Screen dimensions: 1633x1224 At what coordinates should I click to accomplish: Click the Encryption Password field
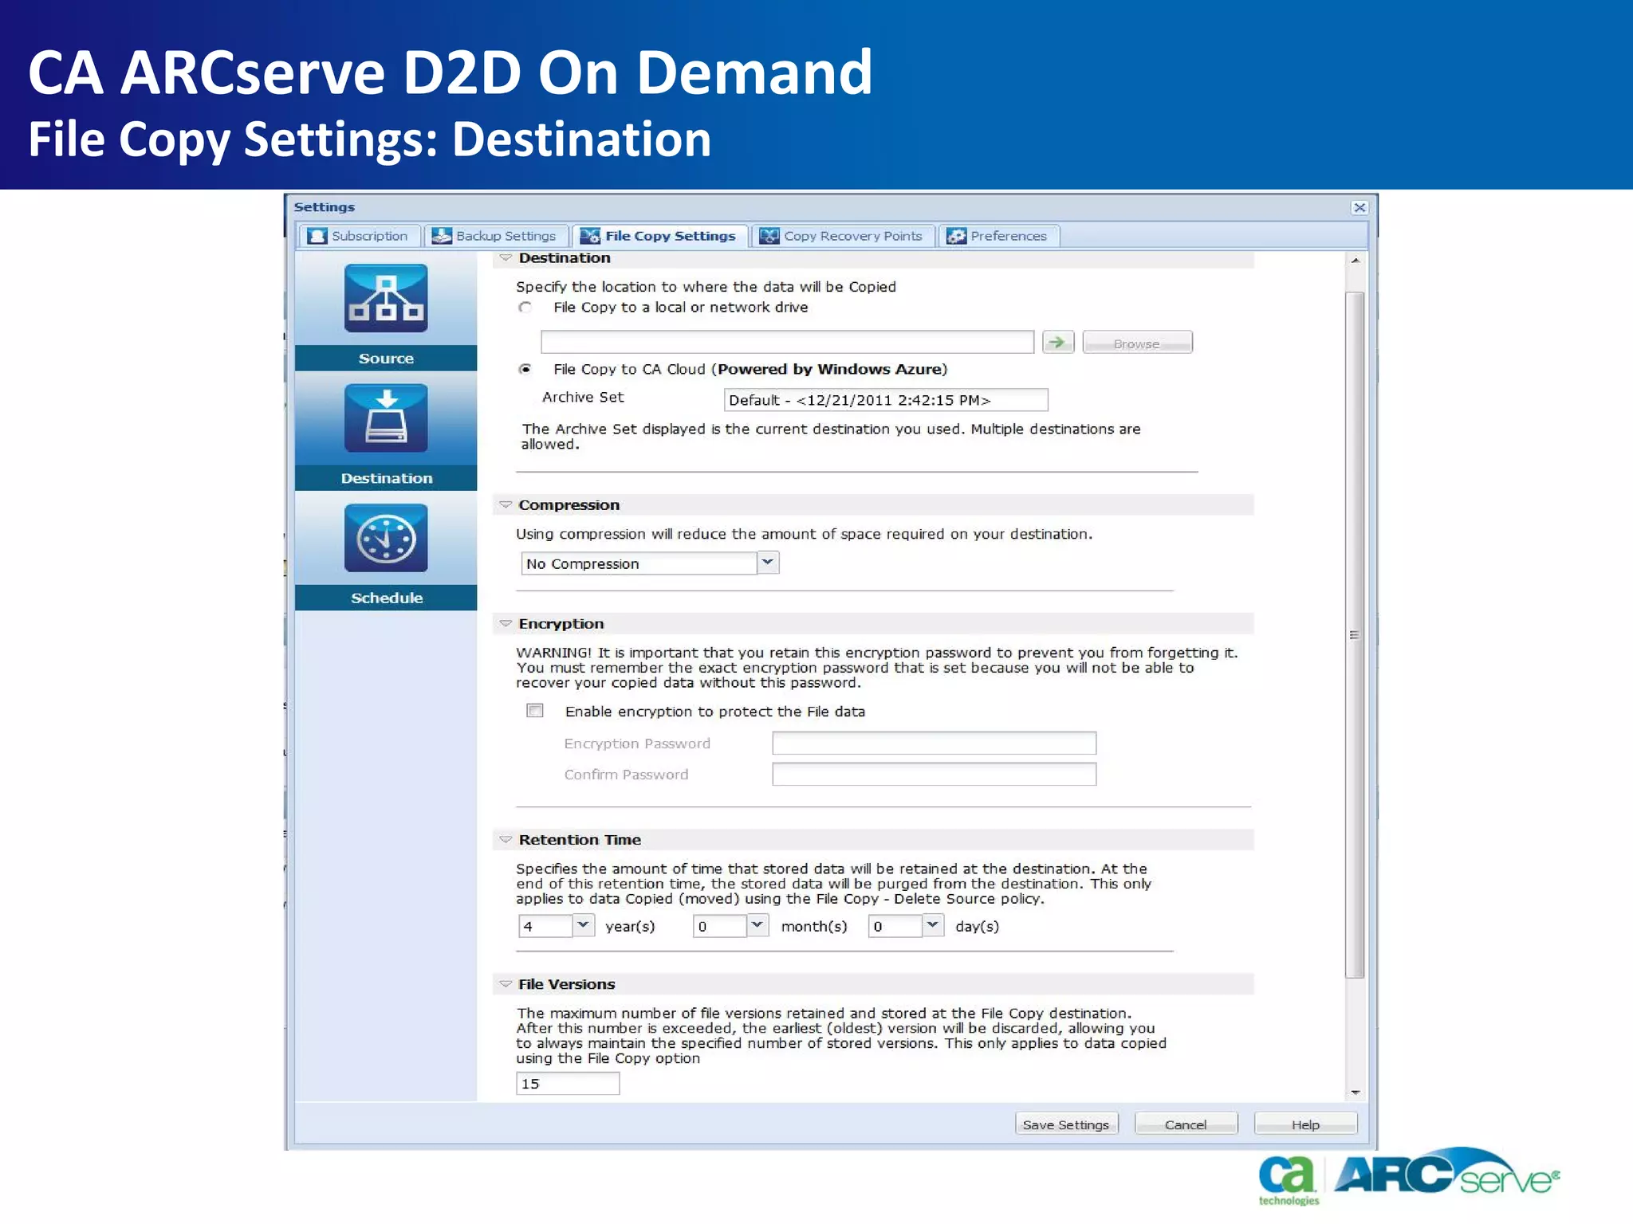[934, 743]
